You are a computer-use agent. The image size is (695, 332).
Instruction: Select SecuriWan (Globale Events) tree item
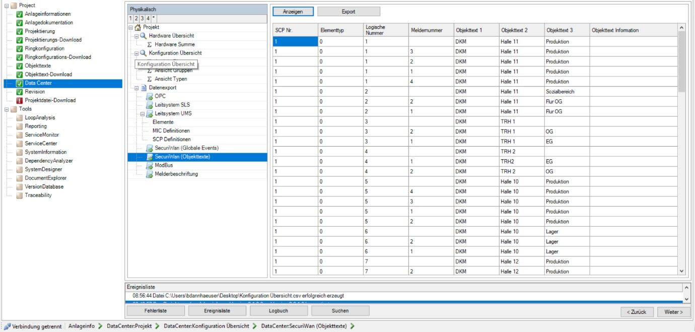pos(186,148)
